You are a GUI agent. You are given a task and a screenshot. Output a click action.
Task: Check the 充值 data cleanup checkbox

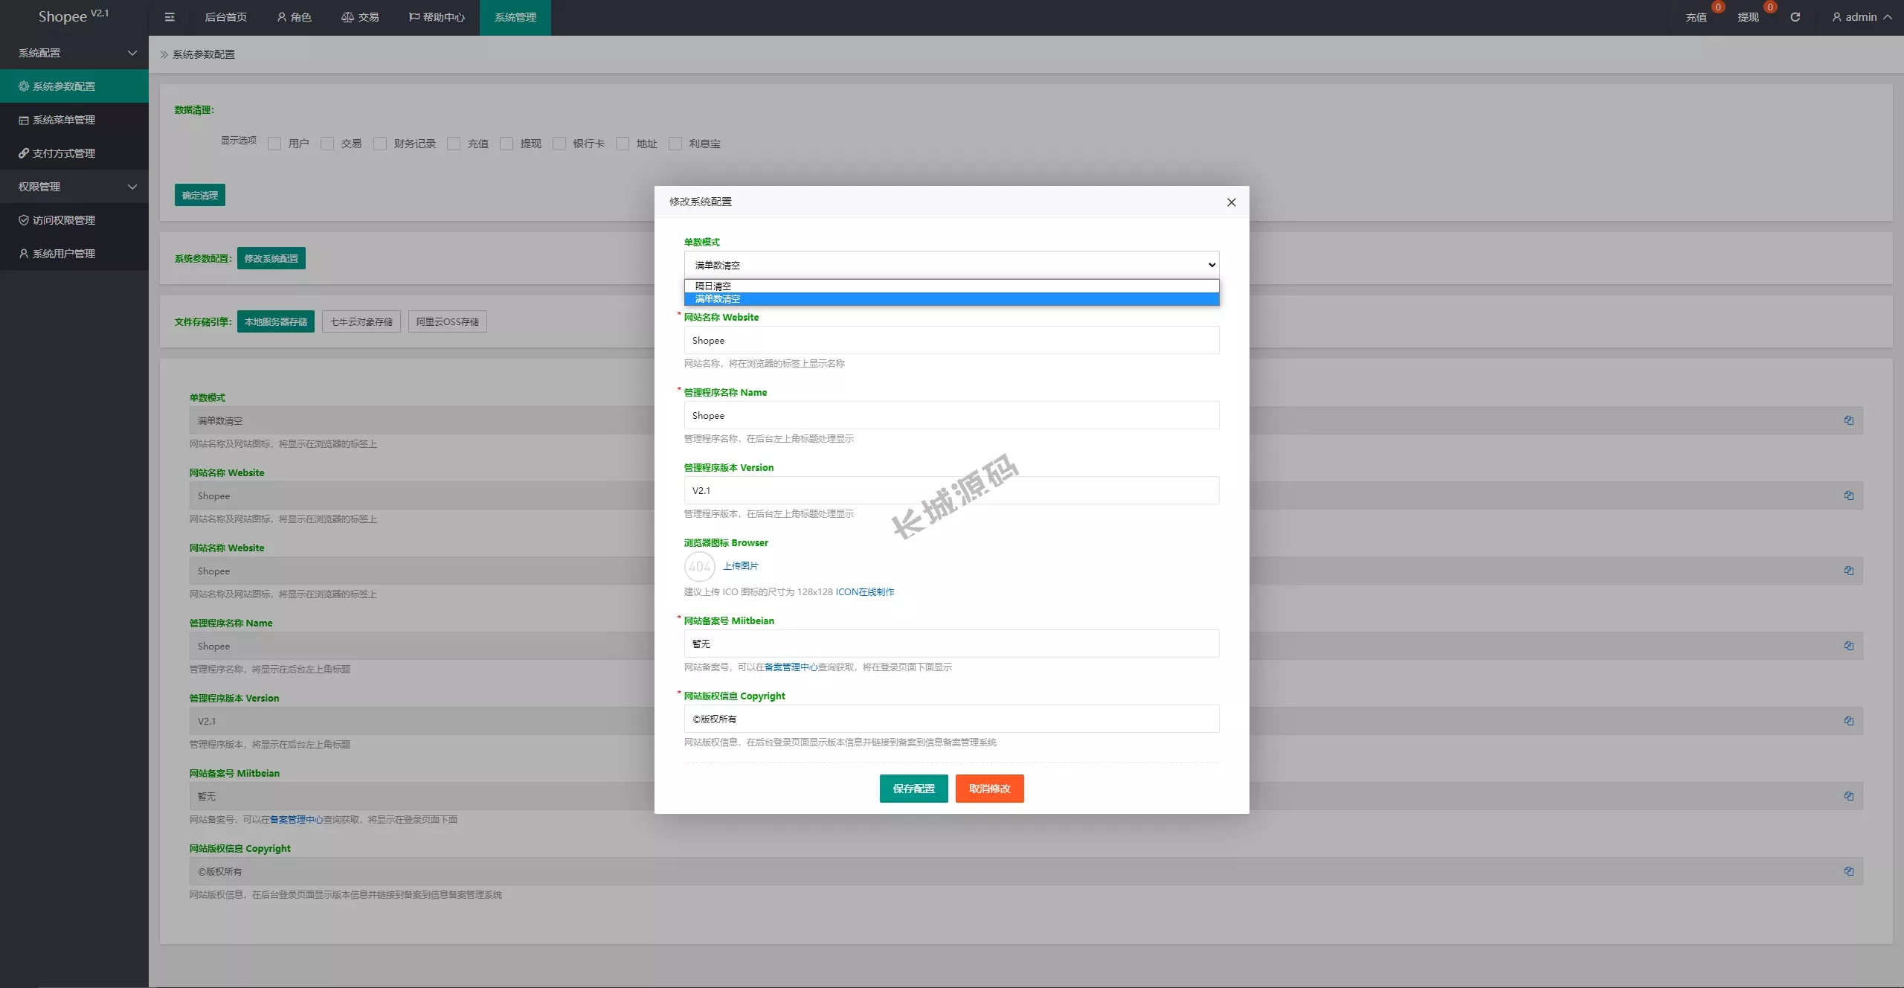[454, 144]
